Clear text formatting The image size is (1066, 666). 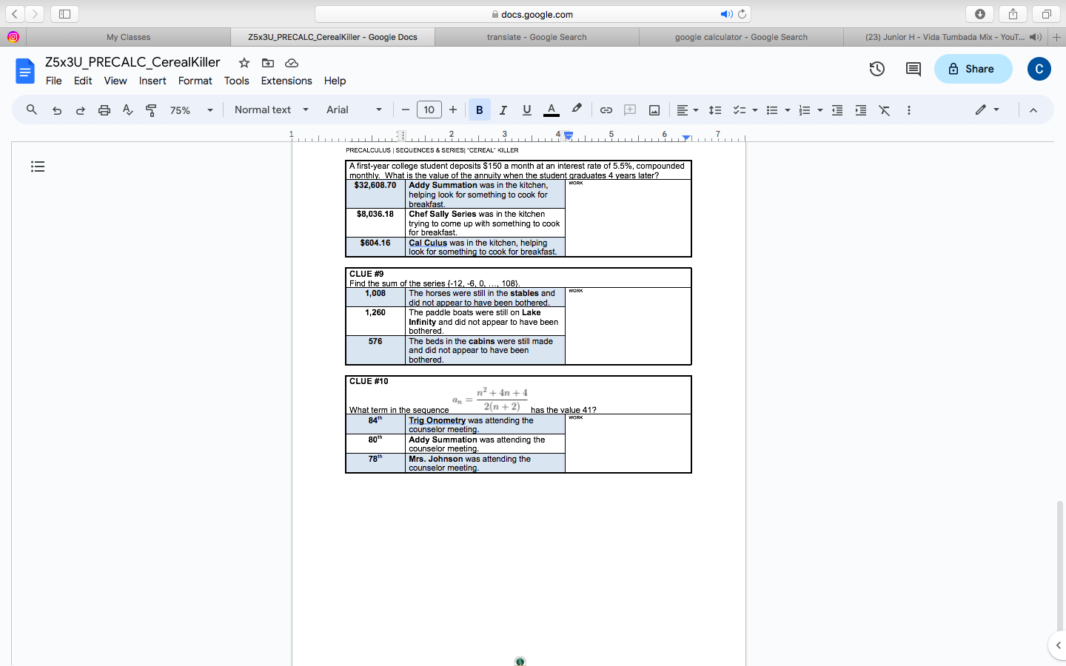coord(885,110)
